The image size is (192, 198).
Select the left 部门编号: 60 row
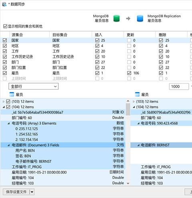pos(63,118)
